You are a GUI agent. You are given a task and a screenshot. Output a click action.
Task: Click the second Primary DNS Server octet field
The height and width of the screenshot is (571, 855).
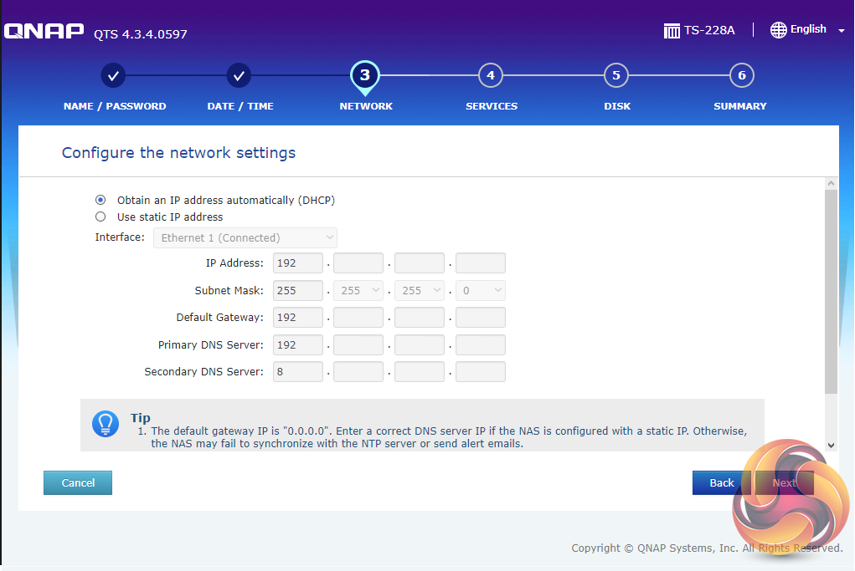(358, 345)
